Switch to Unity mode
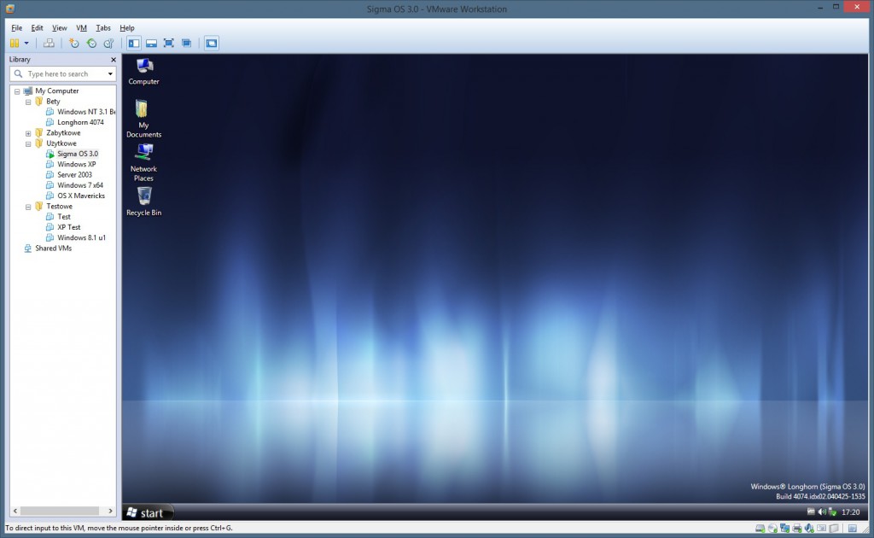The width and height of the screenshot is (874, 538). (x=187, y=43)
